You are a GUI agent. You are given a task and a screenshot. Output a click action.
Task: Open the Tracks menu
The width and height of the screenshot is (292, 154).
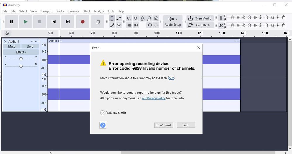[x=60, y=11]
